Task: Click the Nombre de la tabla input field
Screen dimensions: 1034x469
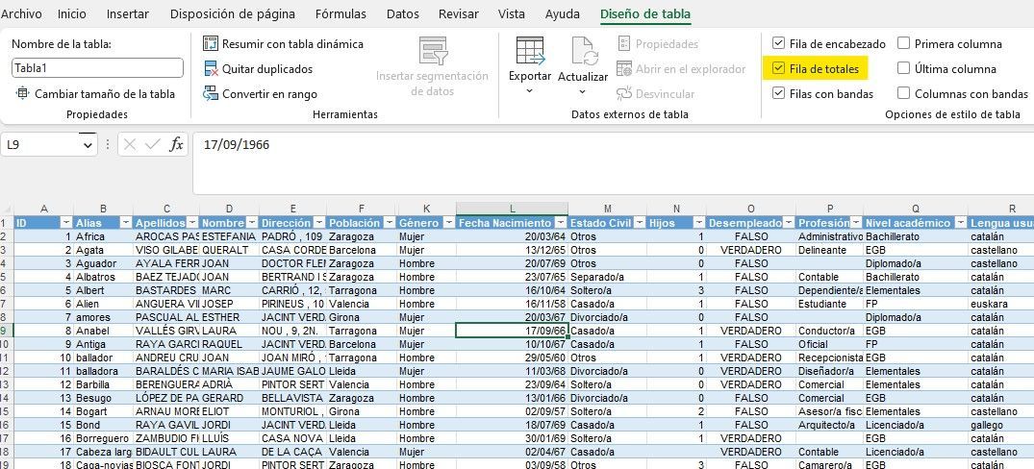Action: point(97,68)
